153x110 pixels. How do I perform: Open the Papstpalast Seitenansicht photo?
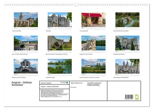click(127, 43)
